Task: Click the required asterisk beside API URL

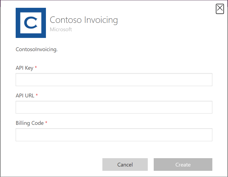Action: (37, 95)
